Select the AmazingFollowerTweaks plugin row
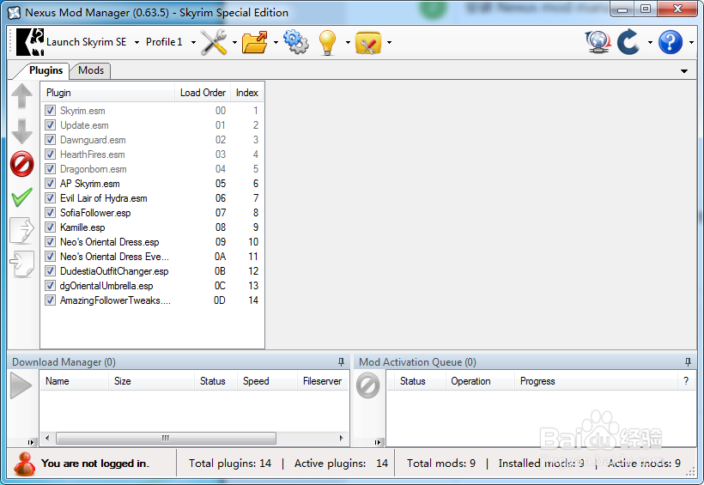 152,300
